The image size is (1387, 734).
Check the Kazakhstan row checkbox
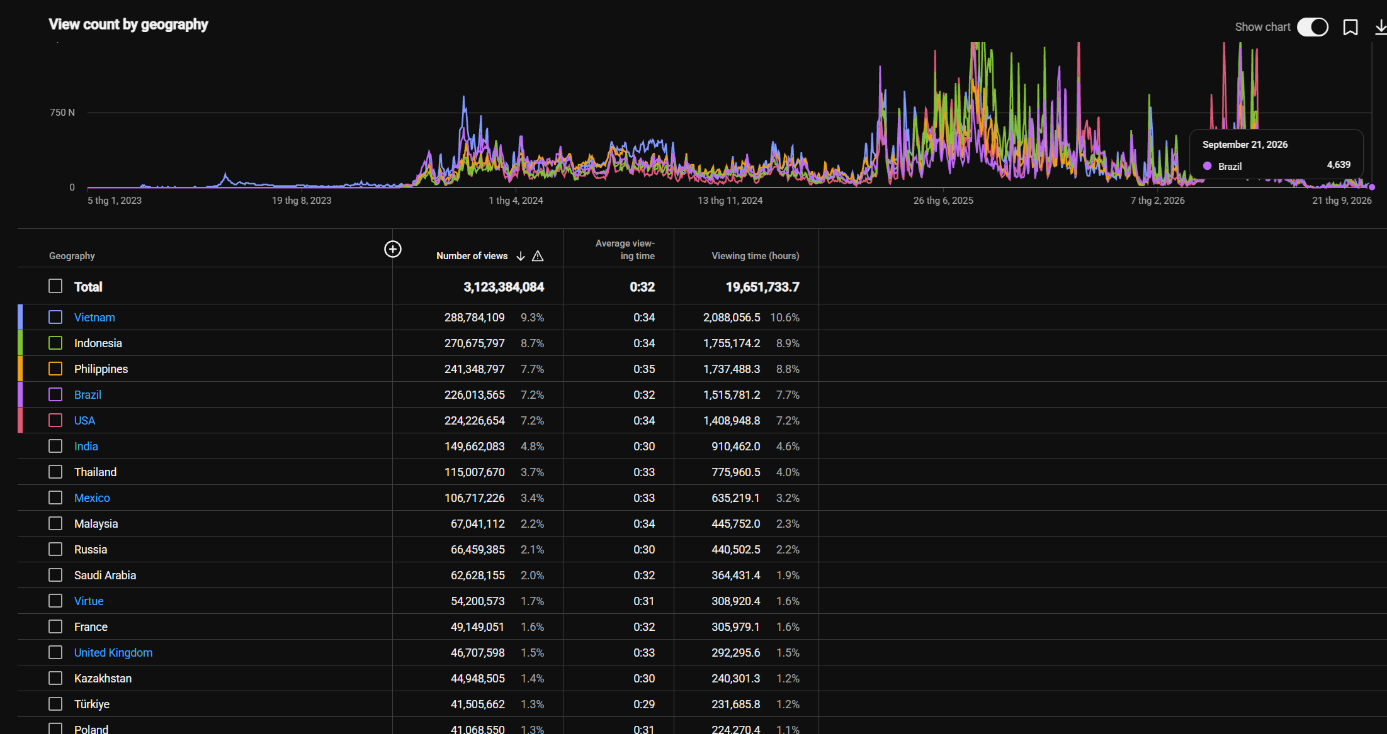(55, 678)
